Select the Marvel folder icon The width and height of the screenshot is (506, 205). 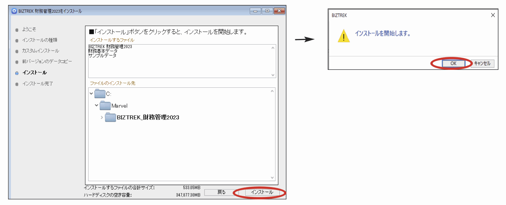105,105
